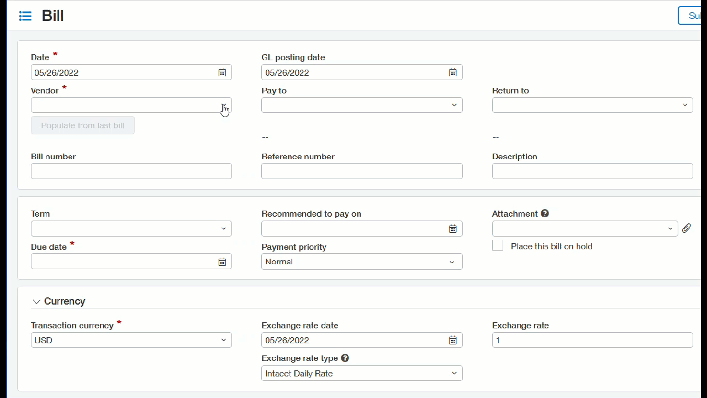This screenshot has width=707, height=398.
Task: Open the Term dropdown
Action: click(224, 228)
